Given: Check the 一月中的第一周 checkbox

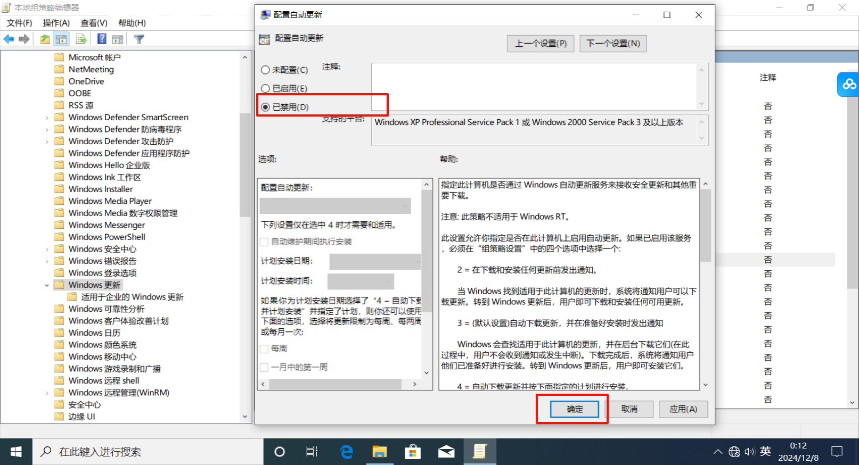Looking at the screenshot, I should (264, 368).
